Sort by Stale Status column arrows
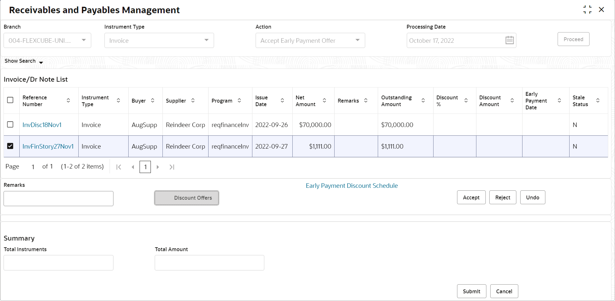 (x=598, y=101)
